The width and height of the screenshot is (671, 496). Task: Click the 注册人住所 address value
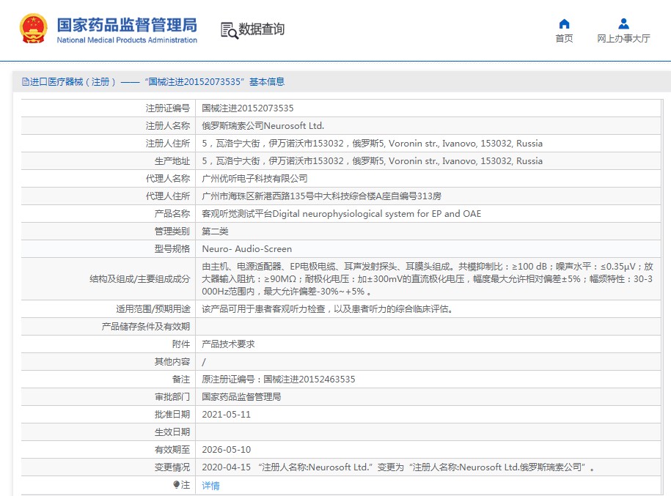pyautogui.click(x=373, y=144)
